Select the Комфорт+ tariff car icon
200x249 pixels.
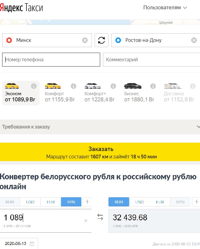coord(93,86)
